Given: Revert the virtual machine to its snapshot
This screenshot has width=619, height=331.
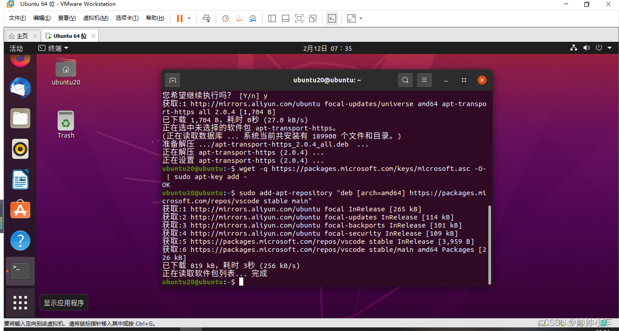Looking at the screenshot, I should 239,18.
